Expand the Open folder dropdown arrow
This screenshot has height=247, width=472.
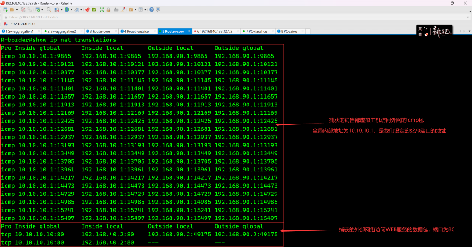[x=17, y=10]
